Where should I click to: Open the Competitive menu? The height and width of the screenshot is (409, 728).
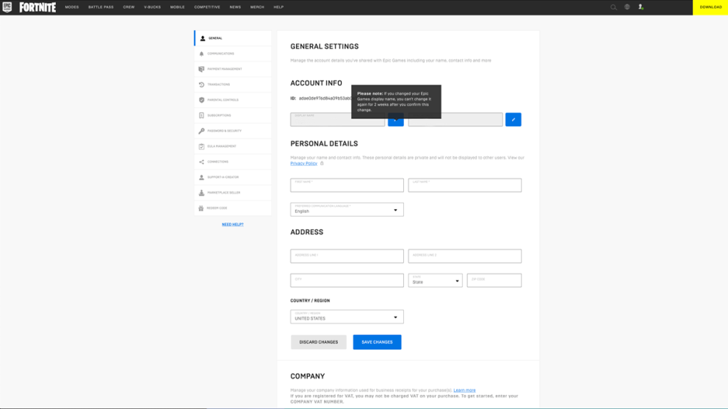(207, 7)
